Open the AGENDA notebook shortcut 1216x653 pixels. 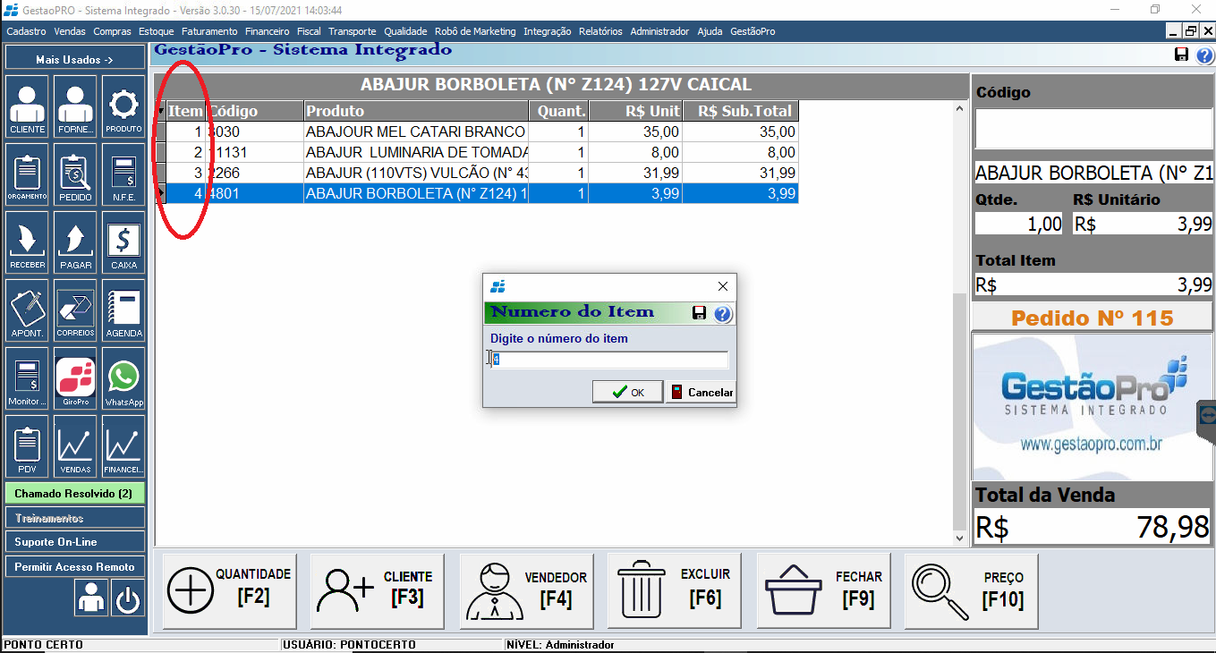point(123,310)
